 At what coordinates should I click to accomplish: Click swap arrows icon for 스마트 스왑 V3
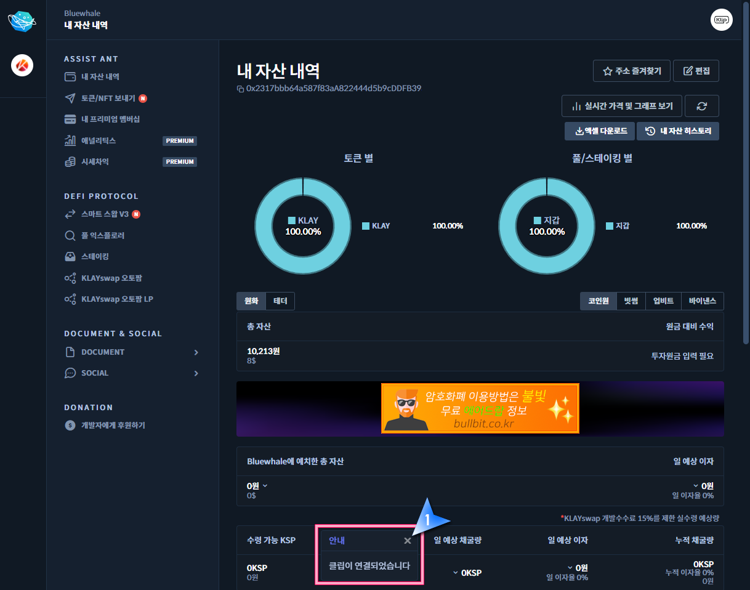[70, 214]
